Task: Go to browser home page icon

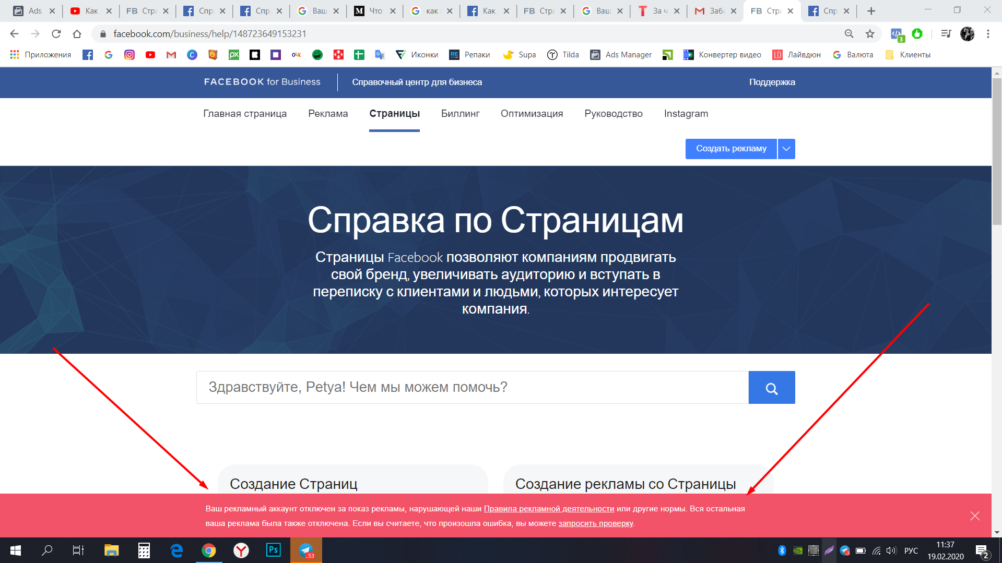Action: (77, 34)
